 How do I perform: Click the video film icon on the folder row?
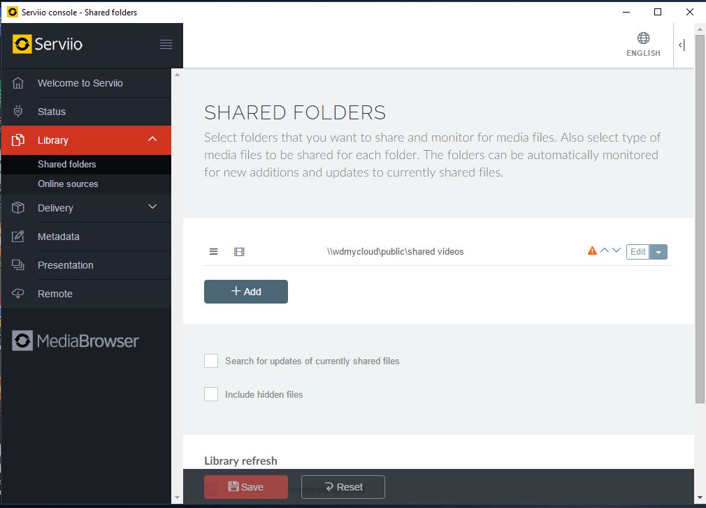click(239, 252)
